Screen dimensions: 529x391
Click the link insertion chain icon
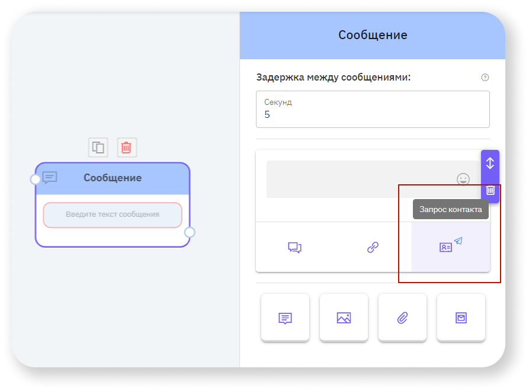tap(373, 247)
